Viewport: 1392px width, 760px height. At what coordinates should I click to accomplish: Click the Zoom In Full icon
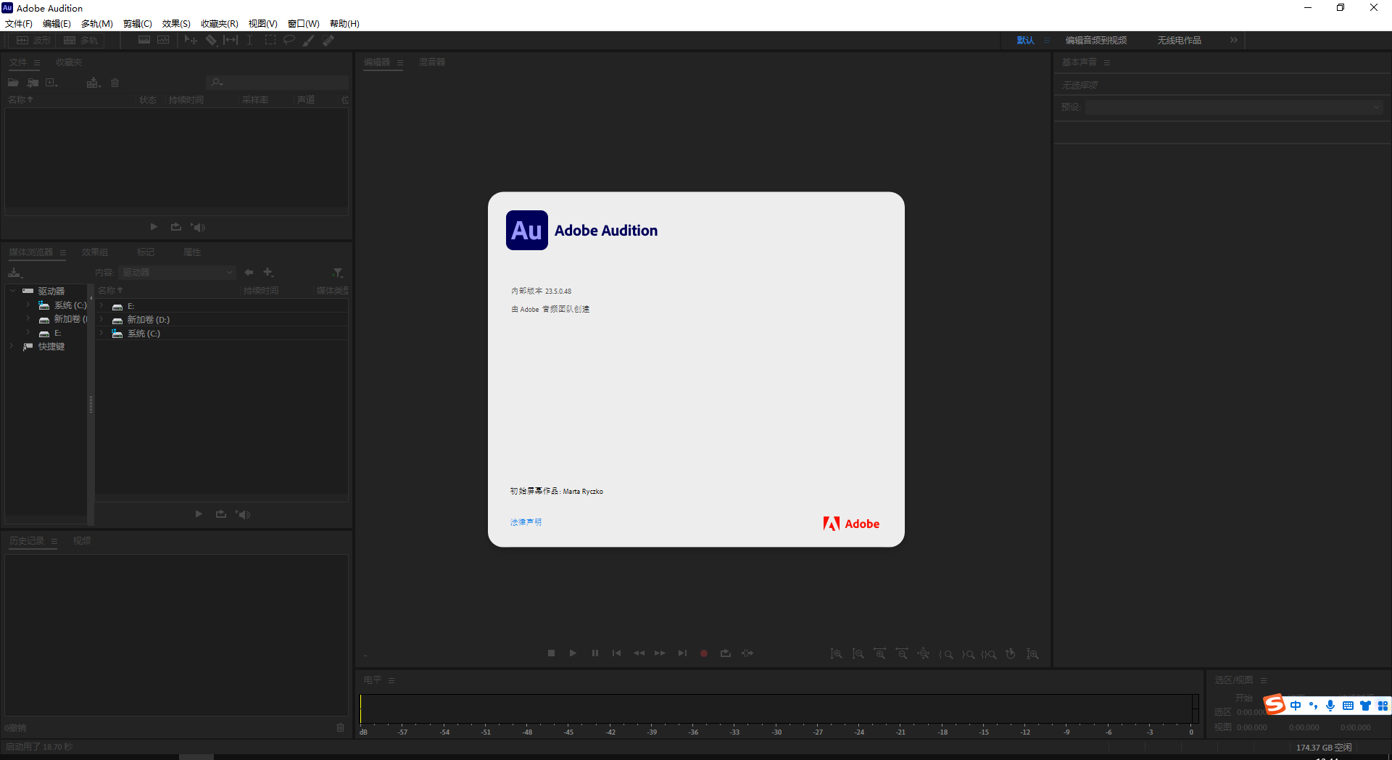click(1032, 653)
